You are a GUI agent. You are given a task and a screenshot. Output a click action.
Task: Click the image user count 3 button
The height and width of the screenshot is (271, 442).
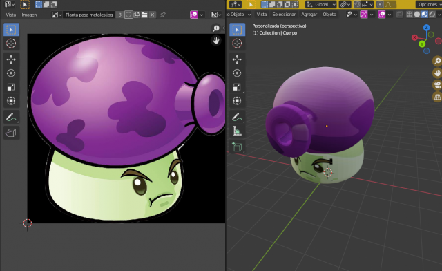[x=120, y=15]
